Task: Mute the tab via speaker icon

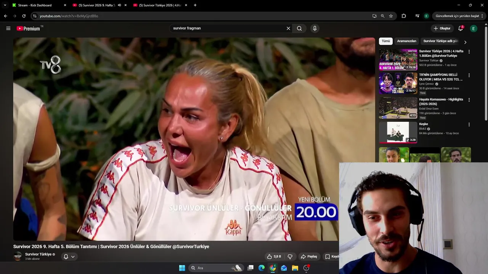Action: pos(119,5)
